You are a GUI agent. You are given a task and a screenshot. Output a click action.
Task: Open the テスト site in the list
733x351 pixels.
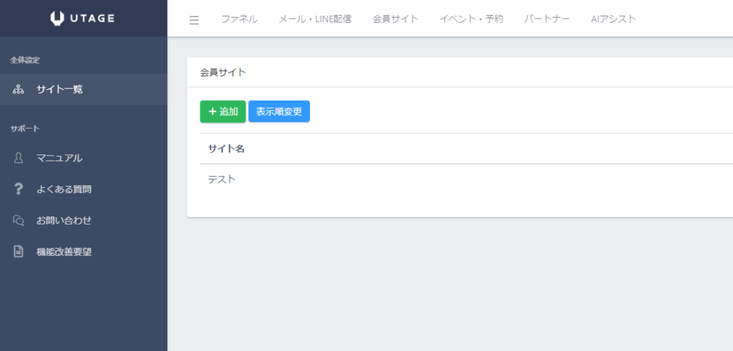[222, 179]
